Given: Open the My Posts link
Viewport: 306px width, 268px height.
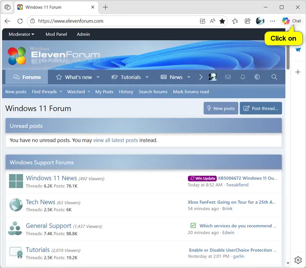Looking at the screenshot, I should point(104,92).
